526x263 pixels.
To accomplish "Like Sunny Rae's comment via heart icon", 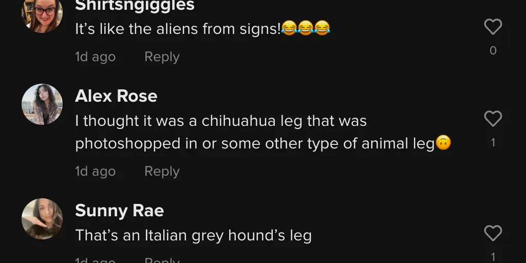I will (x=493, y=233).
